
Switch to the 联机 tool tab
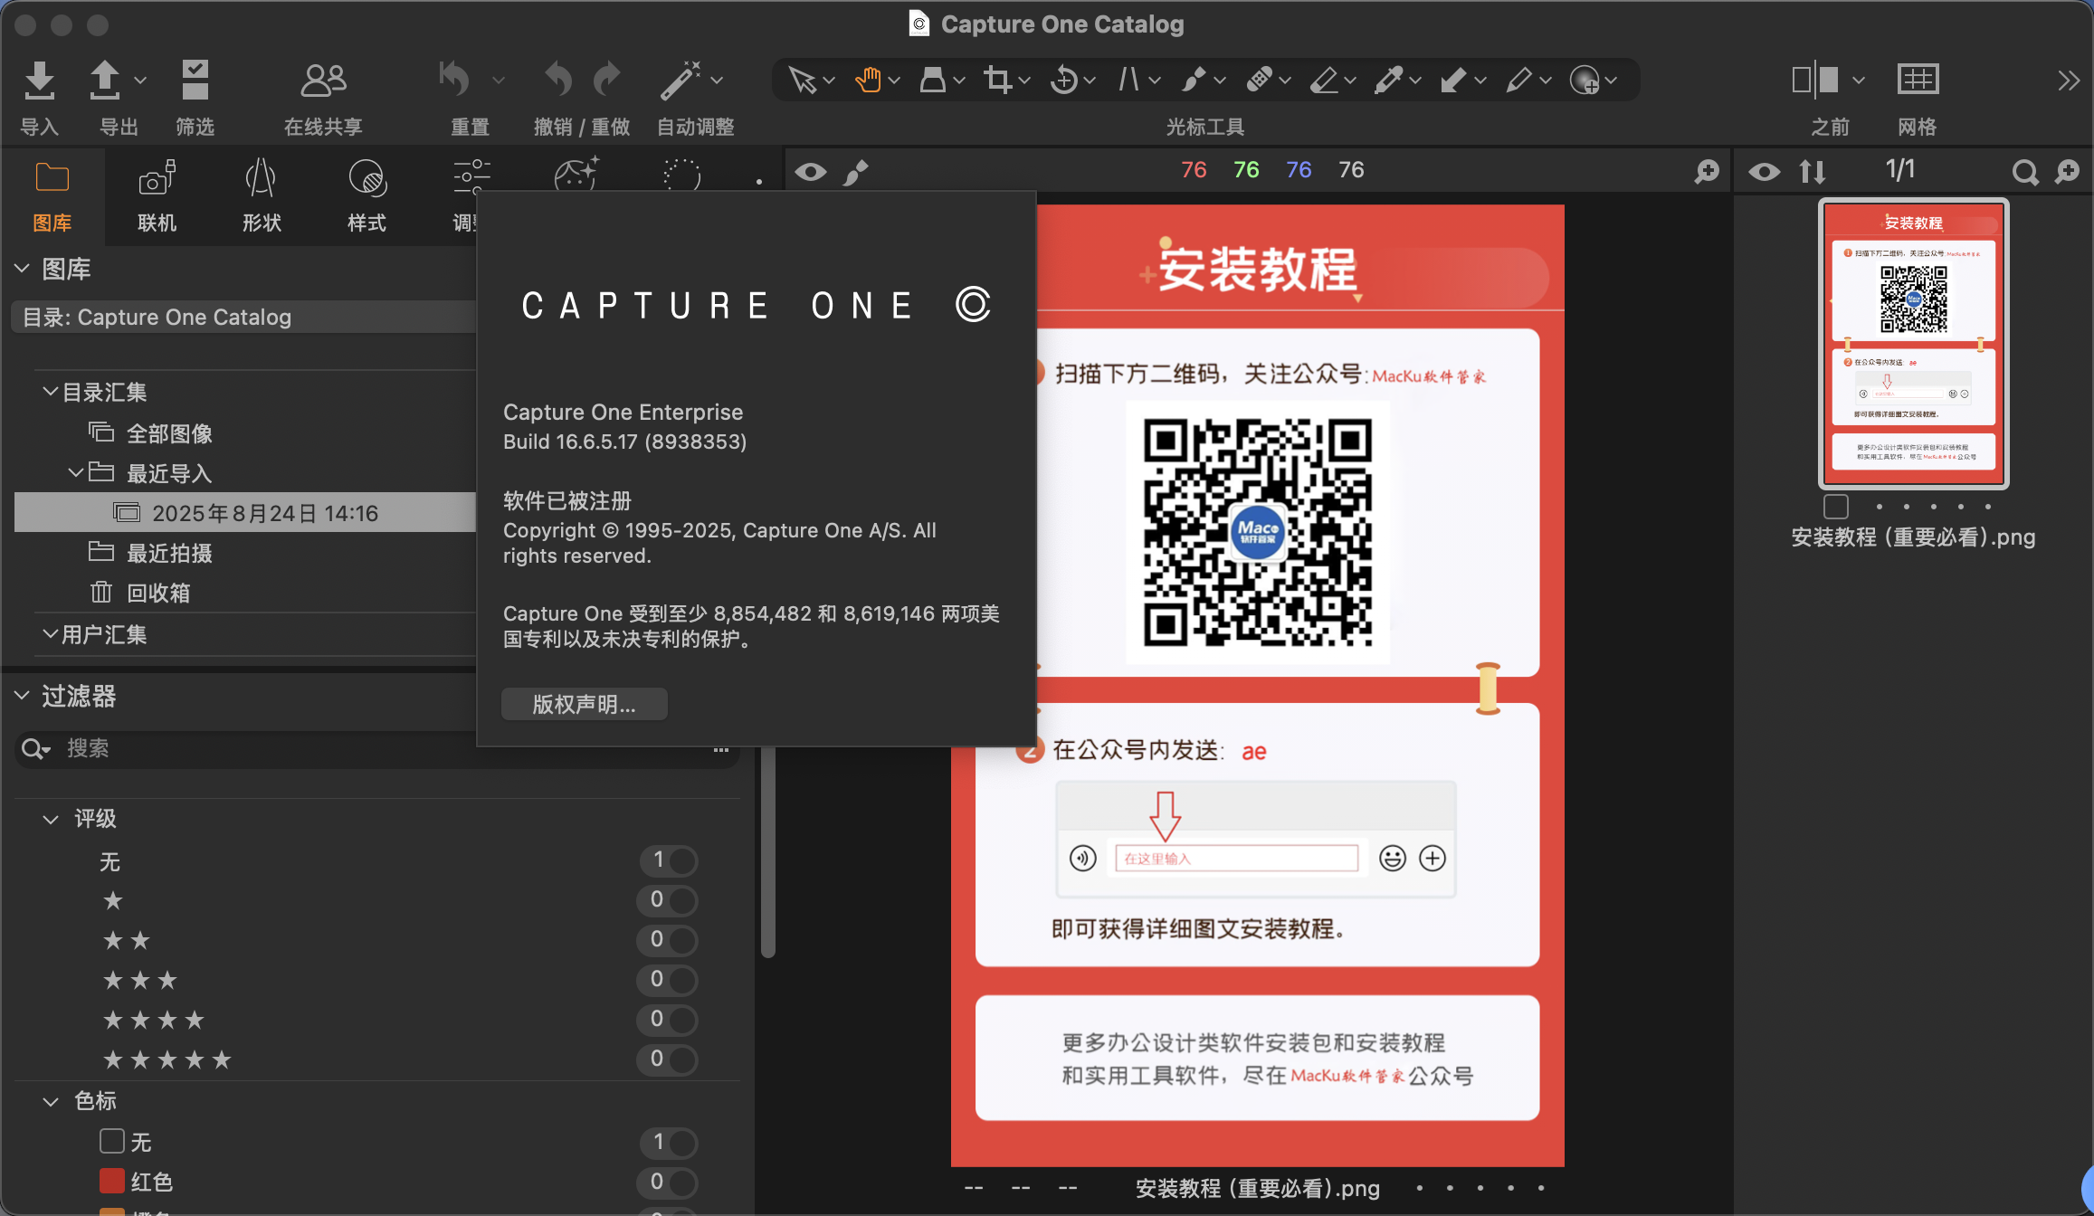[x=157, y=197]
